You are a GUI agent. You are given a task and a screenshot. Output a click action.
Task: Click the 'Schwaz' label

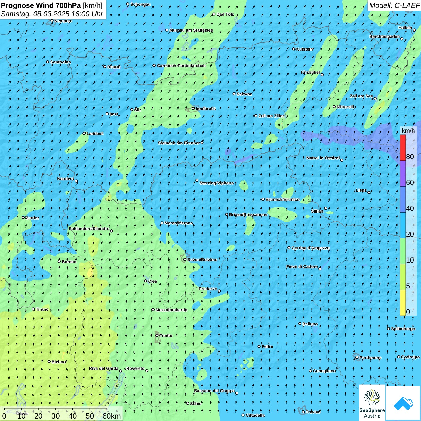tap(244, 94)
